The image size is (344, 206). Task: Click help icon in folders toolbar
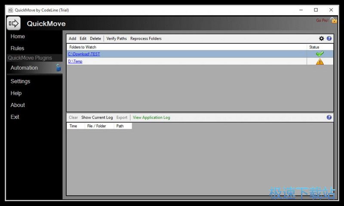click(x=329, y=39)
